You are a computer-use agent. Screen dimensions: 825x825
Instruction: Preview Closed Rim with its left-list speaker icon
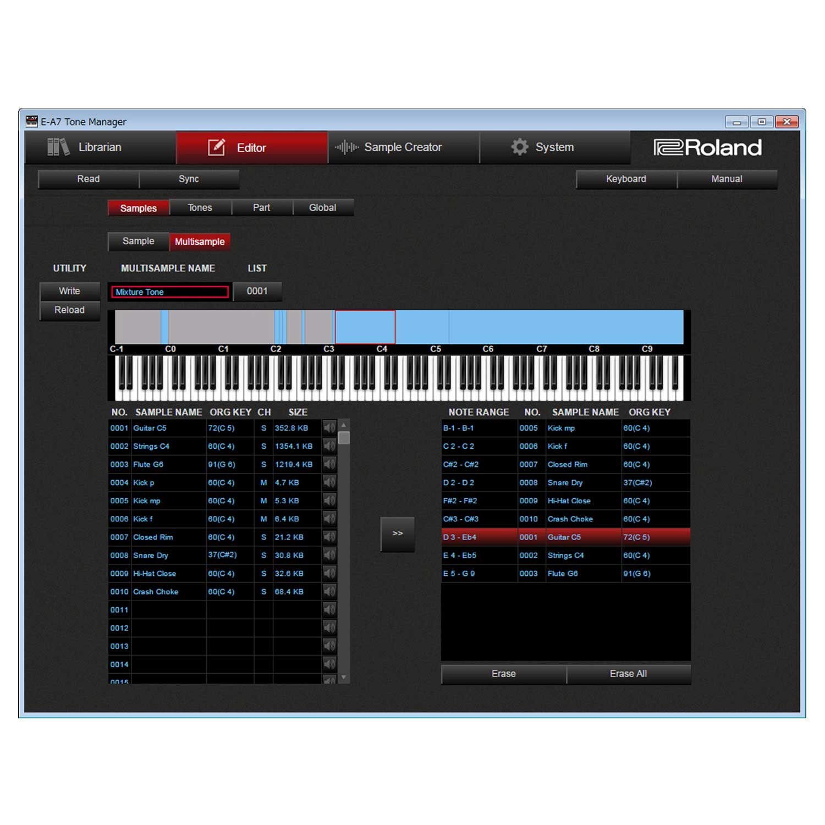pyautogui.click(x=329, y=537)
